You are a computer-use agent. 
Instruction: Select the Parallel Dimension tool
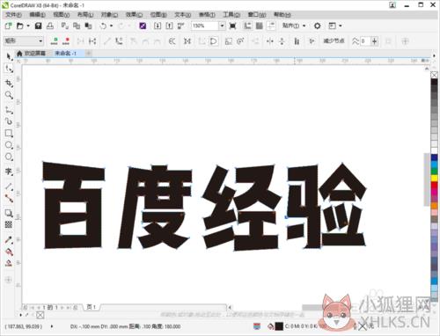click(9, 186)
